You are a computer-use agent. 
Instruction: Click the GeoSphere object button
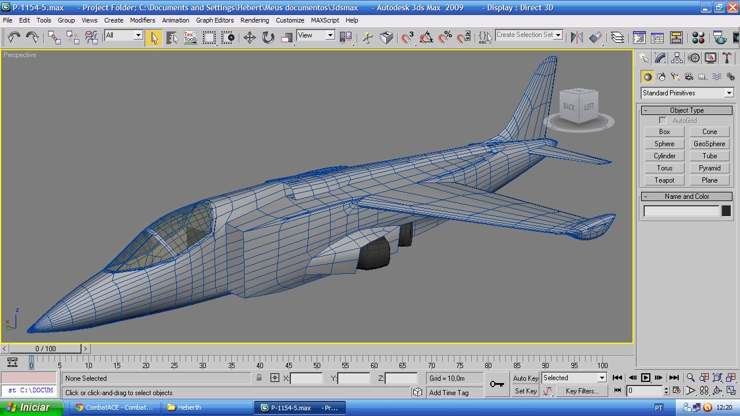709,144
